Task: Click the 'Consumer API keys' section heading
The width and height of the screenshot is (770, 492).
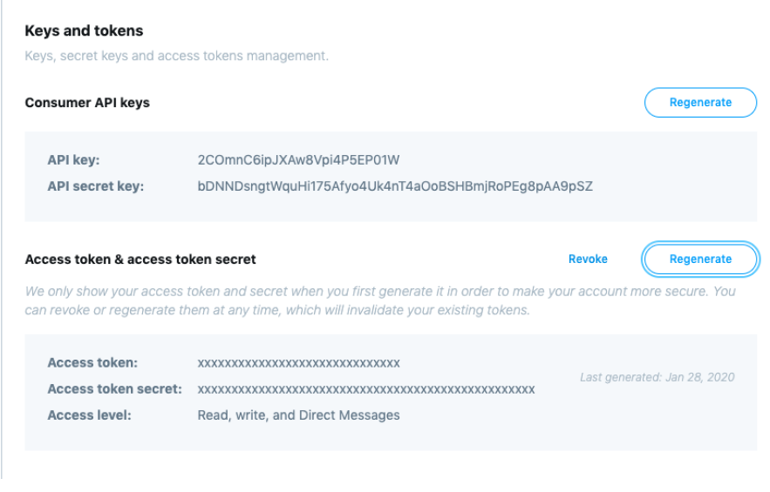Action: tap(87, 103)
